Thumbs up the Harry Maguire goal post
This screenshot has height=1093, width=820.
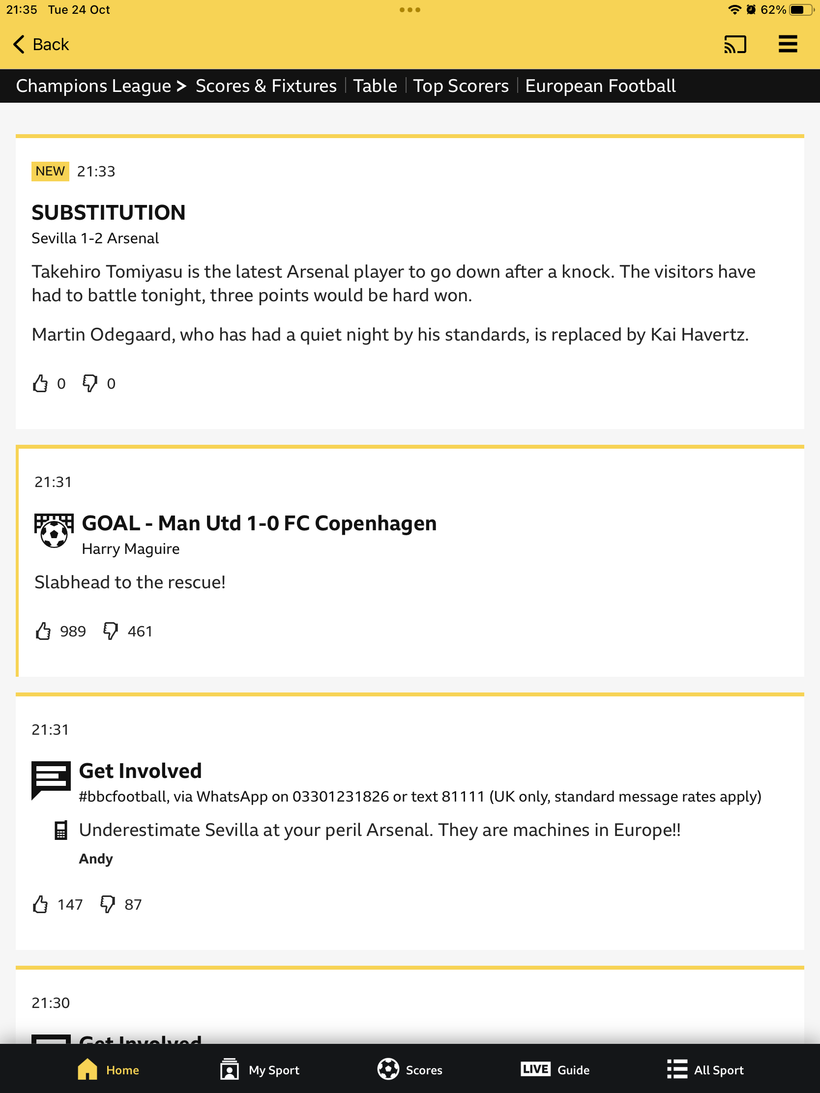[43, 631]
